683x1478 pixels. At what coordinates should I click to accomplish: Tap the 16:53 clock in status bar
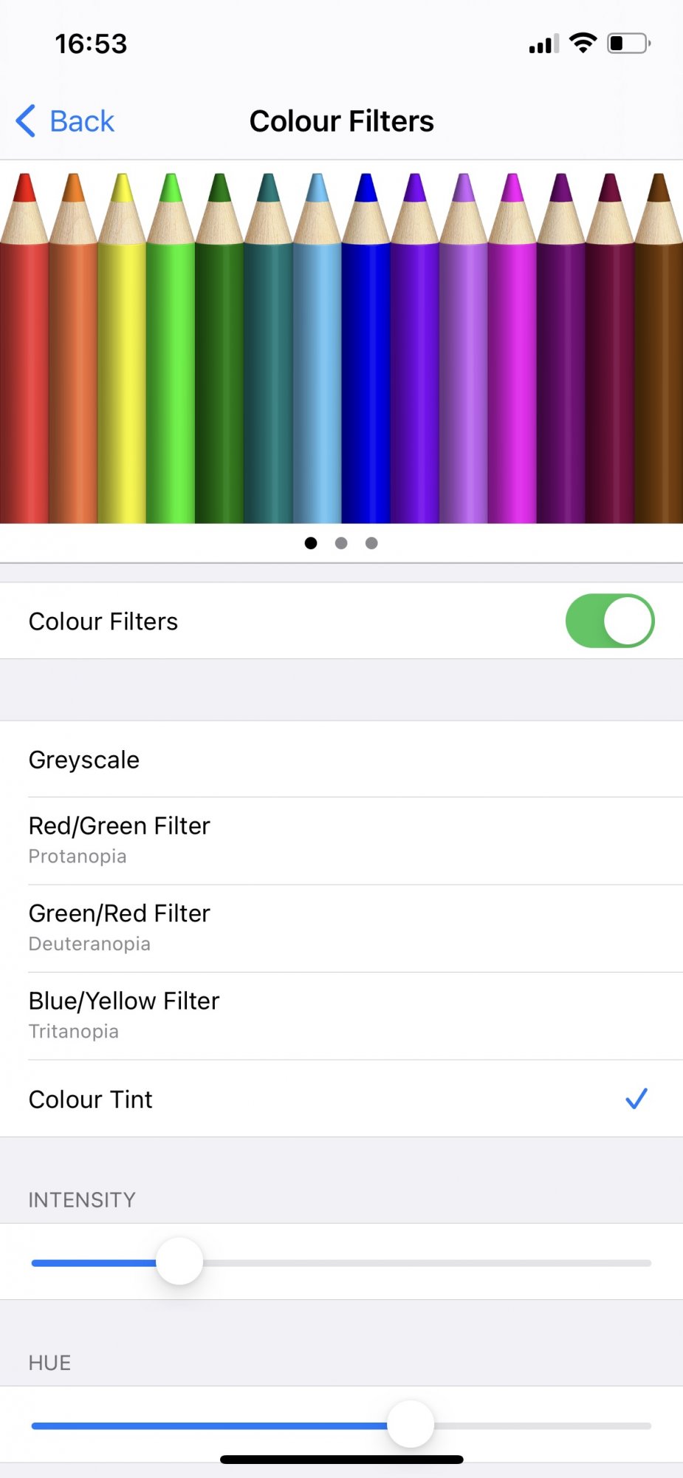point(91,44)
